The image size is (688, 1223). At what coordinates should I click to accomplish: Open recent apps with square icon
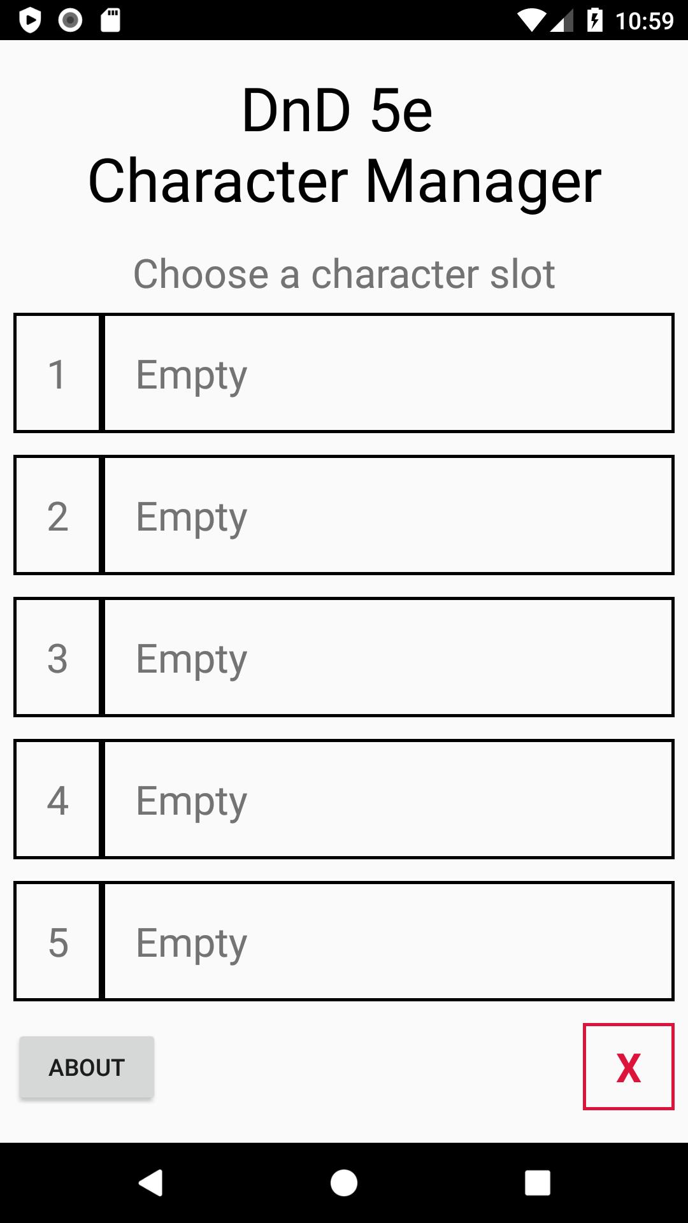tap(537, 1183)
